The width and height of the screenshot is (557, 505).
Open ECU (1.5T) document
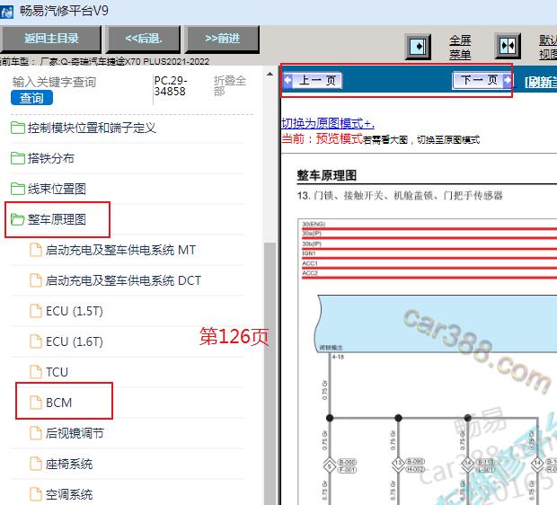pyautogui.click(x=75, y=311)
